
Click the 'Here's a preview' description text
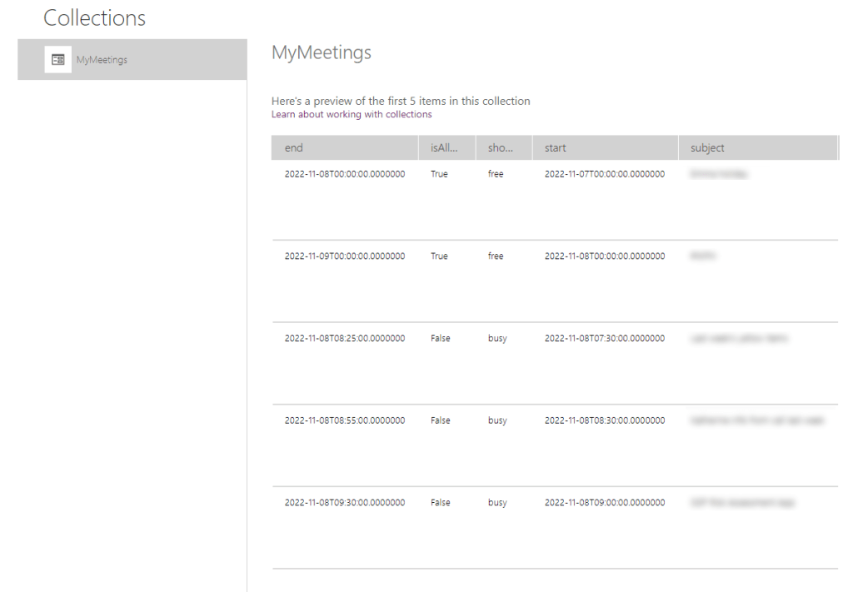coord(401,100)
